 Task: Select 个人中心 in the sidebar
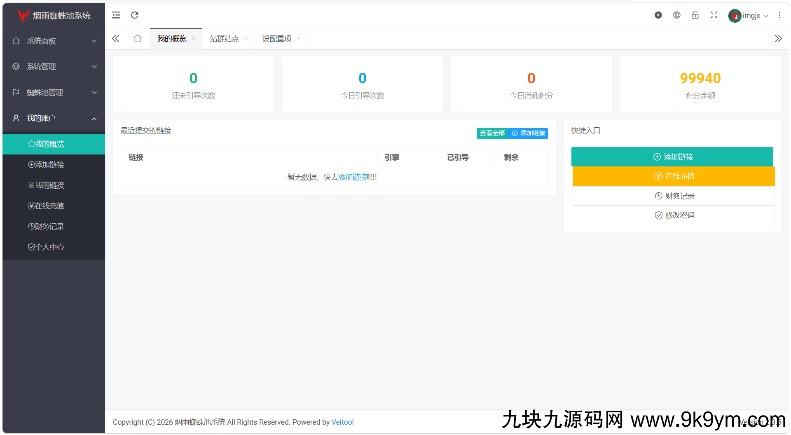54,247
